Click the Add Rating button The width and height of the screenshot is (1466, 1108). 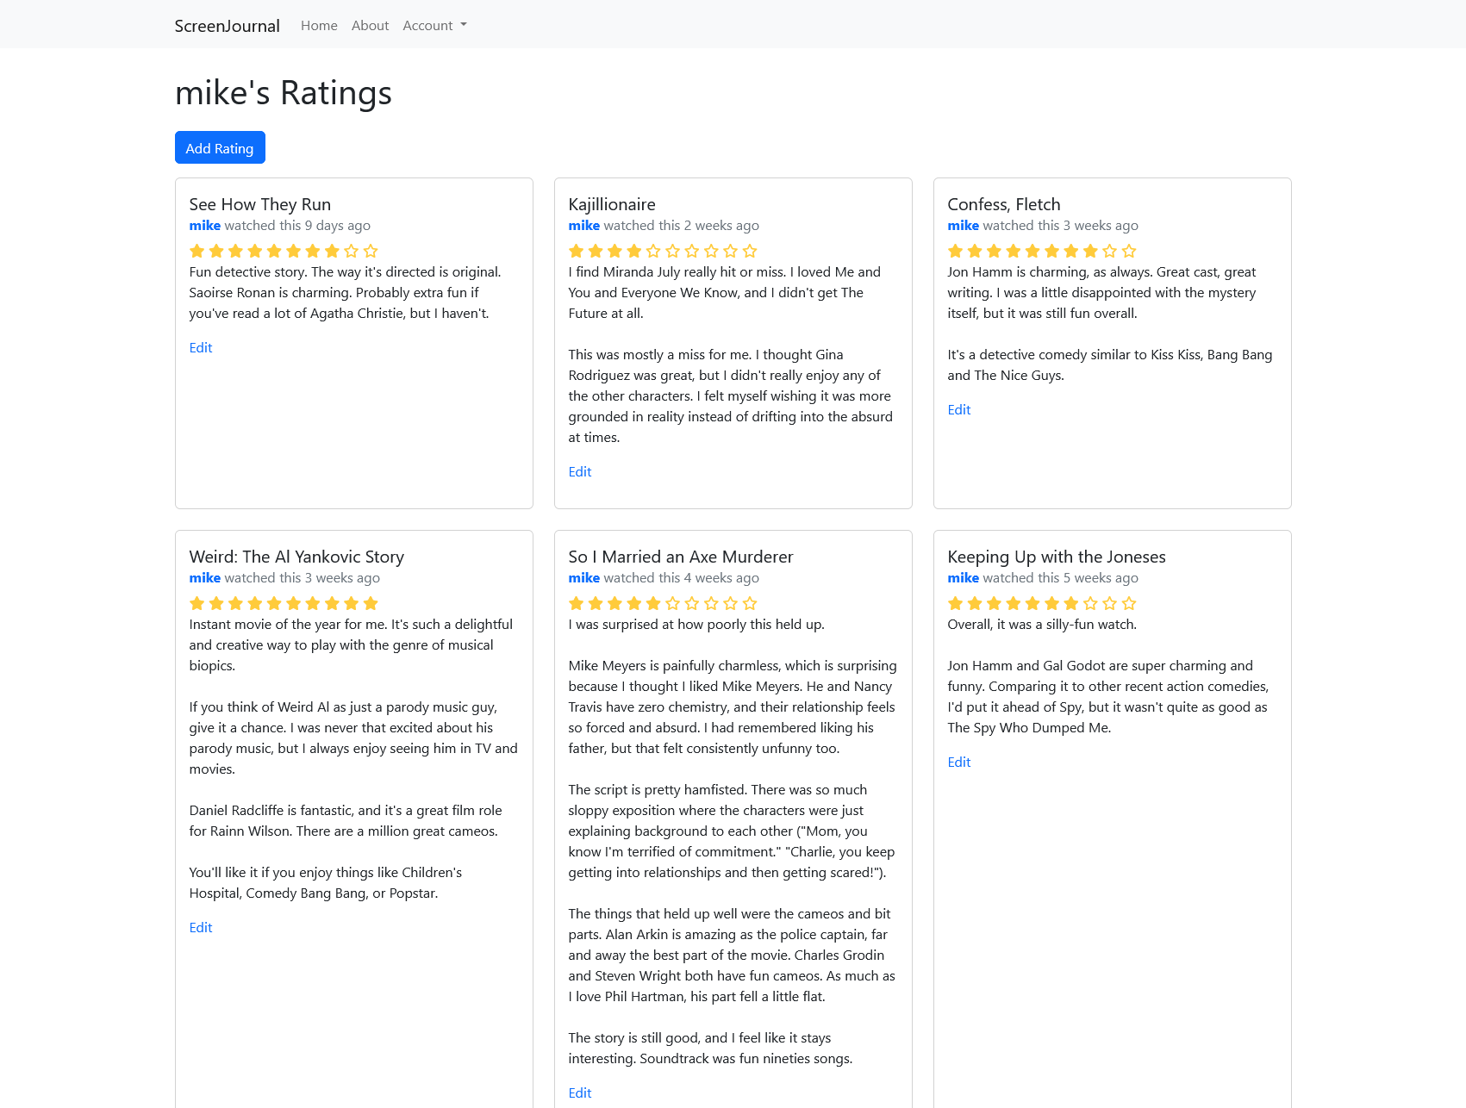(220, 147)
